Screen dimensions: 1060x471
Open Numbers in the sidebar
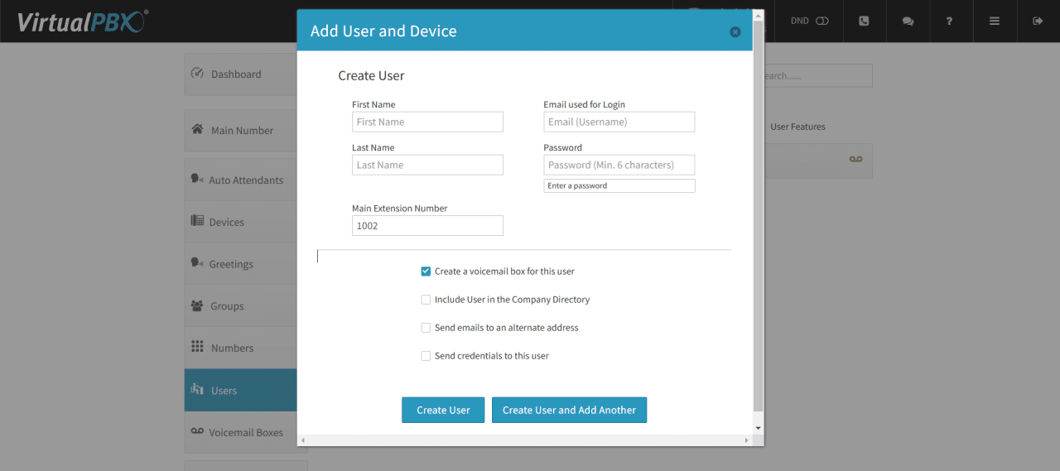[240, 348]
